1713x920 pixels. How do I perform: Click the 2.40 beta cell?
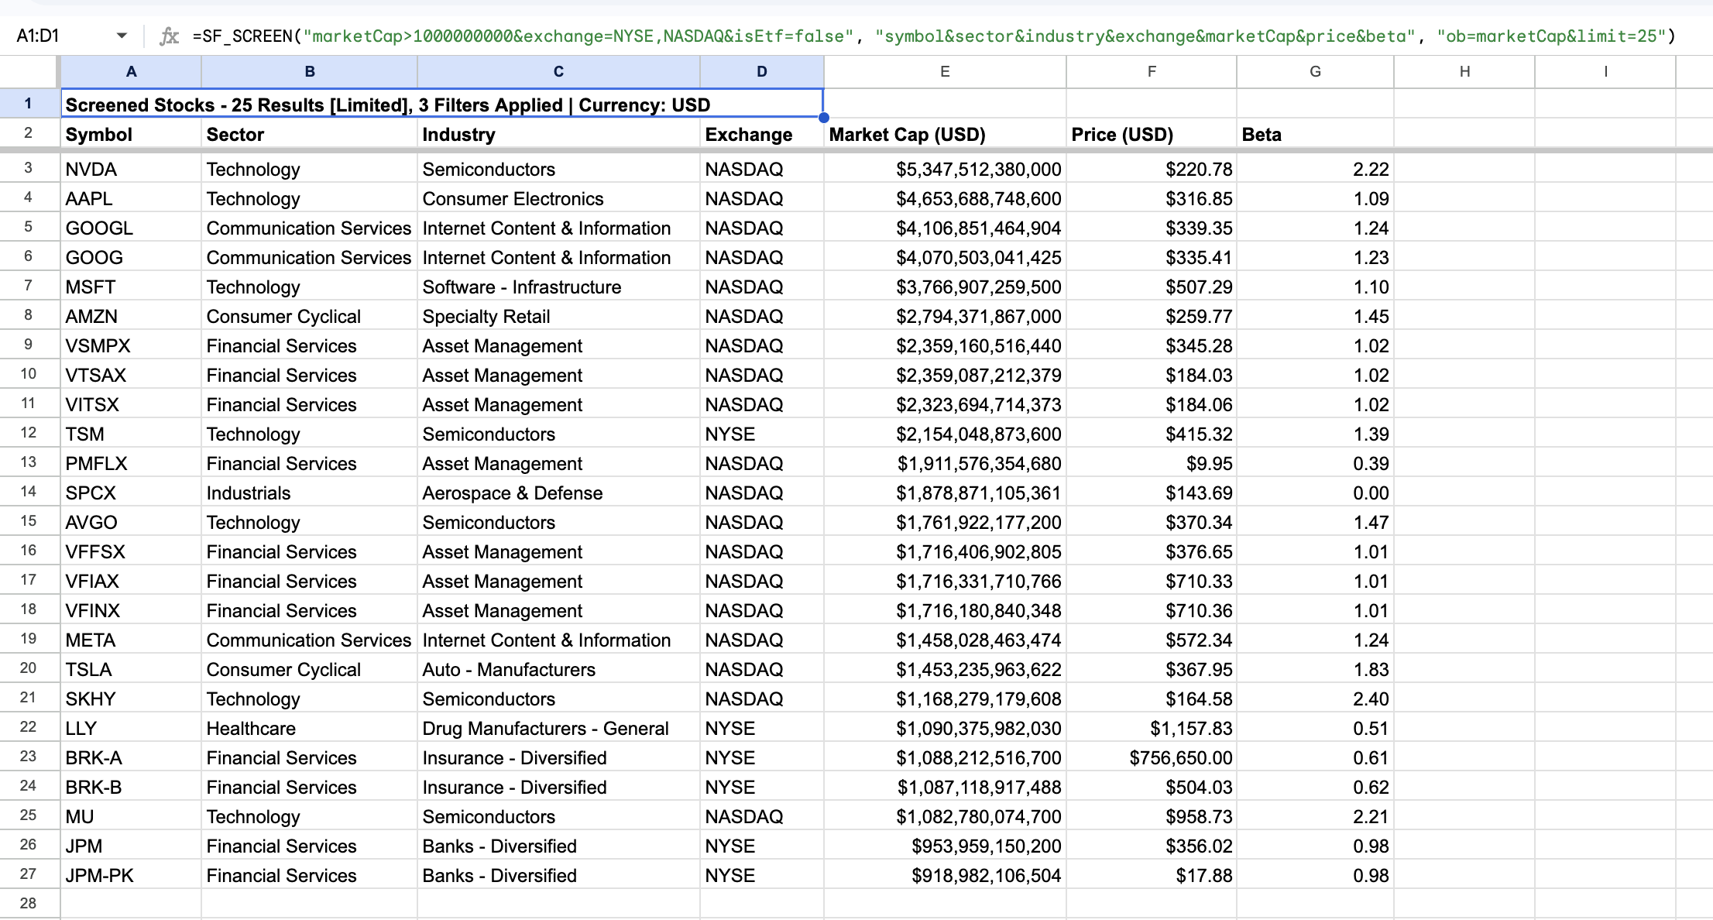(1315, 699)
